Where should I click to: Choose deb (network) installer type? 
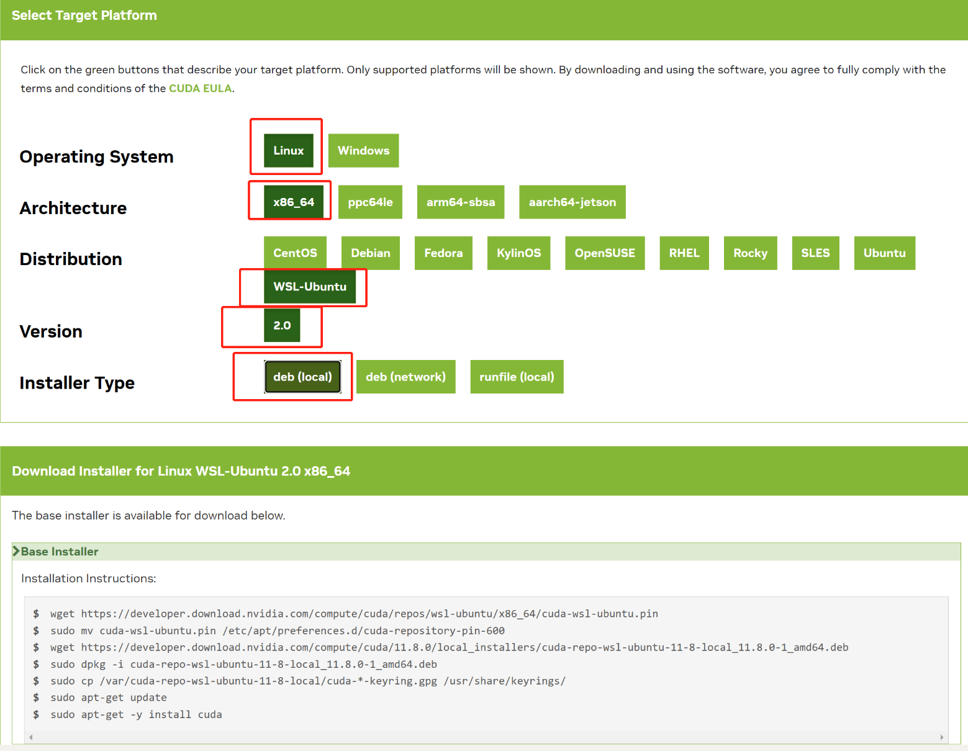point(405,377)
